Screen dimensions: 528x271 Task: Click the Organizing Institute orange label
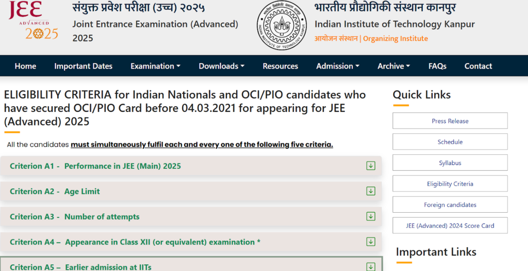[x=395, y=38]
